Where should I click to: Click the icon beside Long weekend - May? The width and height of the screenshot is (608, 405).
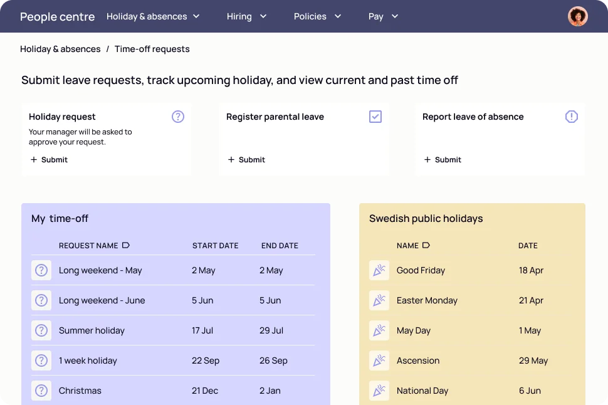pyautogui.click(x=41, y=270)
